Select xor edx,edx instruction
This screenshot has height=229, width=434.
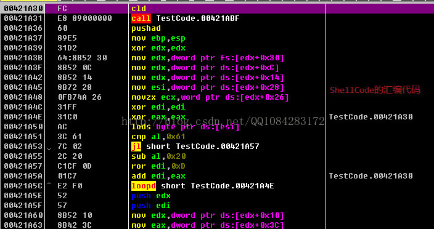[158, 48]
